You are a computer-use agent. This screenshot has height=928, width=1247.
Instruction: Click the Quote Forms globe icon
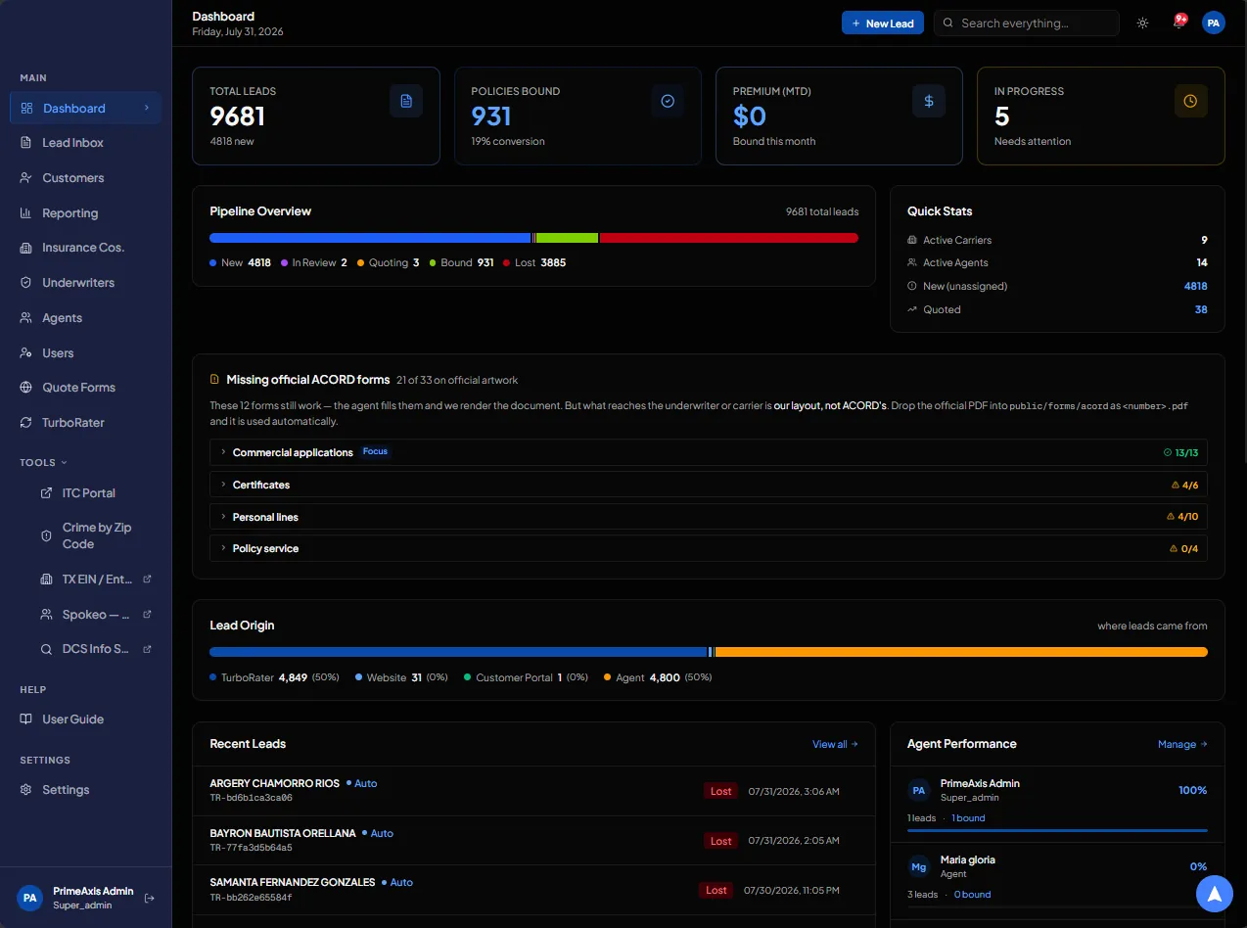tap(26, 388)
